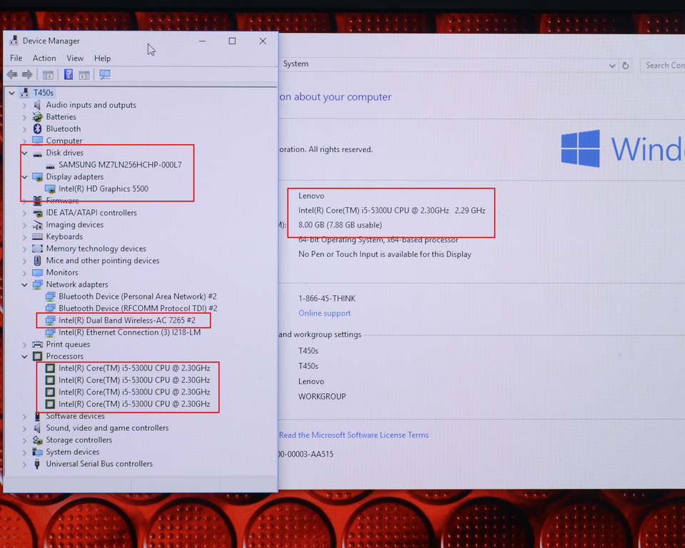Click the Memory technology devices icon
Viewport: 685px width, 548px height.
click(x=38, y=248)
